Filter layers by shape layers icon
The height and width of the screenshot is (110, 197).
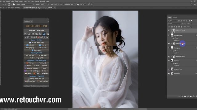tap(187, 21)
